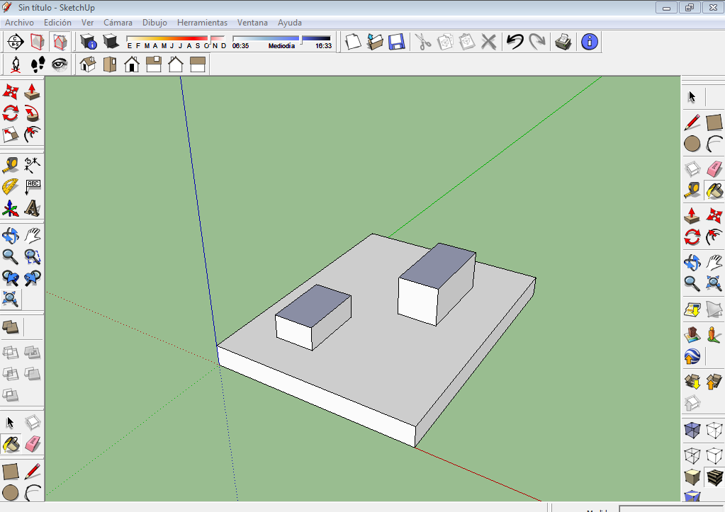
Task: Open the Archivo menu
Action: pos(19,23)
